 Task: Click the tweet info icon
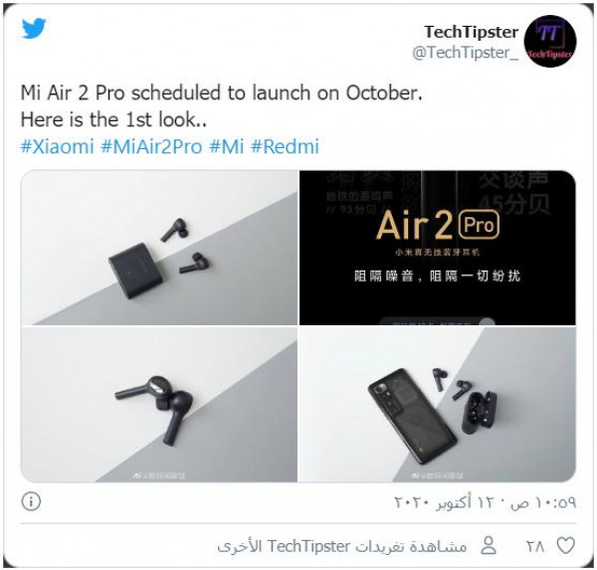tap(31, 501)
